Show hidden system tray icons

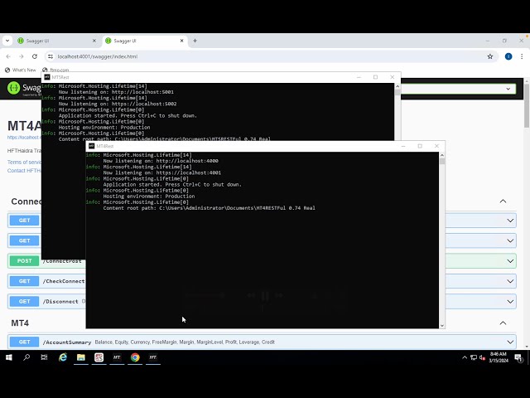click(465, 357)
